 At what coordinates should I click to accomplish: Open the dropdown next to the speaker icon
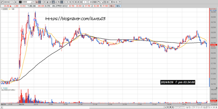click(18, 2)
